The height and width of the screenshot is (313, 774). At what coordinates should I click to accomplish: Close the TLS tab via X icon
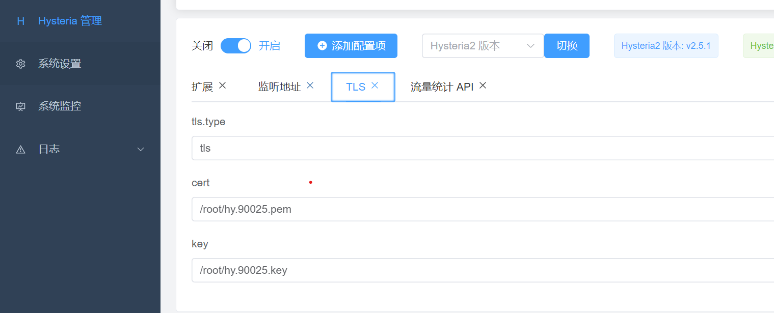(375, 86)
